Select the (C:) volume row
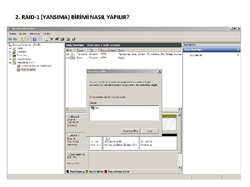Image resolution: width=250 pixels, height=187 pixels. (x=123, y=54)
